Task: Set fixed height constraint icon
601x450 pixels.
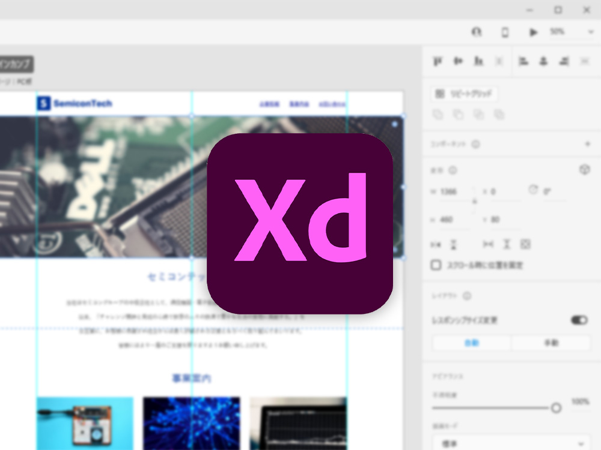Action: 507,244
